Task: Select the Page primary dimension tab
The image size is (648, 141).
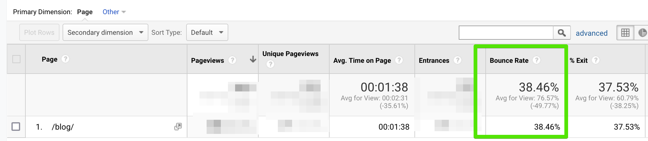Action: coord(85,12)
